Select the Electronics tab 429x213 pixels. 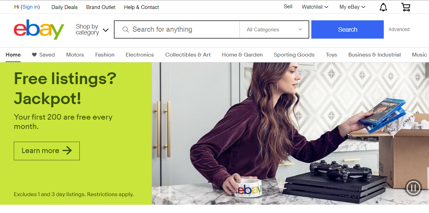[x=140, y=54]
